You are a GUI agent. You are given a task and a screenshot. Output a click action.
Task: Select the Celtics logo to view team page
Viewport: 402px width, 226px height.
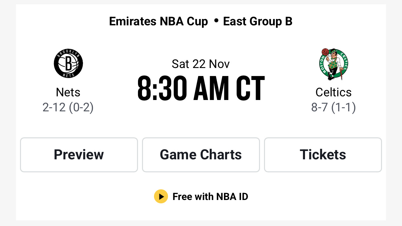tap(334, 64)
